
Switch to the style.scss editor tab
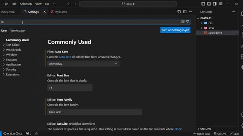pos(61,12)
